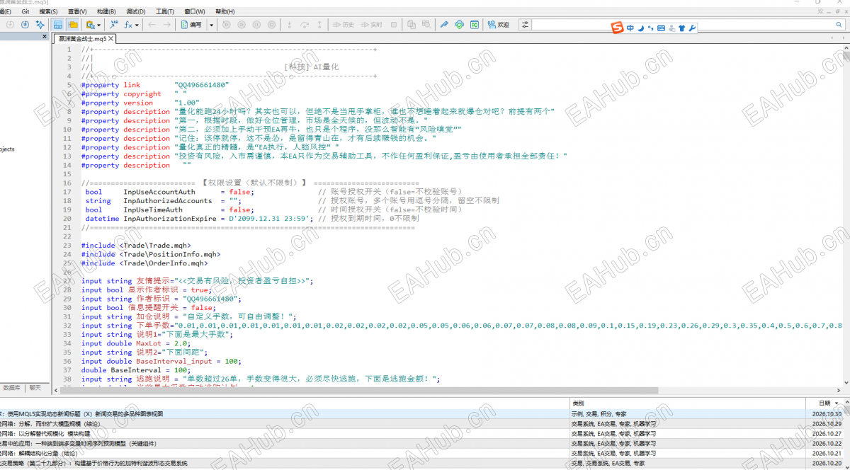Toggle the Navigator panel toolbar icon
The width and height of the screenshot is (850, 470).
coord(58,25)
